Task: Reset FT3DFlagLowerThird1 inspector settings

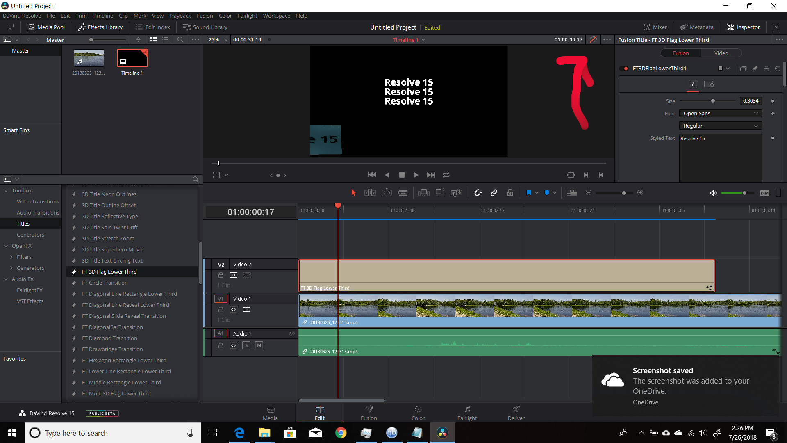Action: (778, 69)
